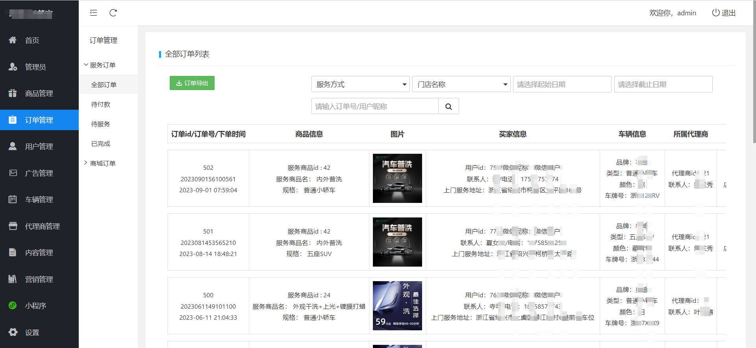The height and width of the screenshot is (348, 756).
Task: Click the end date field 请选择截止日期
Action: tap(663, 84)
